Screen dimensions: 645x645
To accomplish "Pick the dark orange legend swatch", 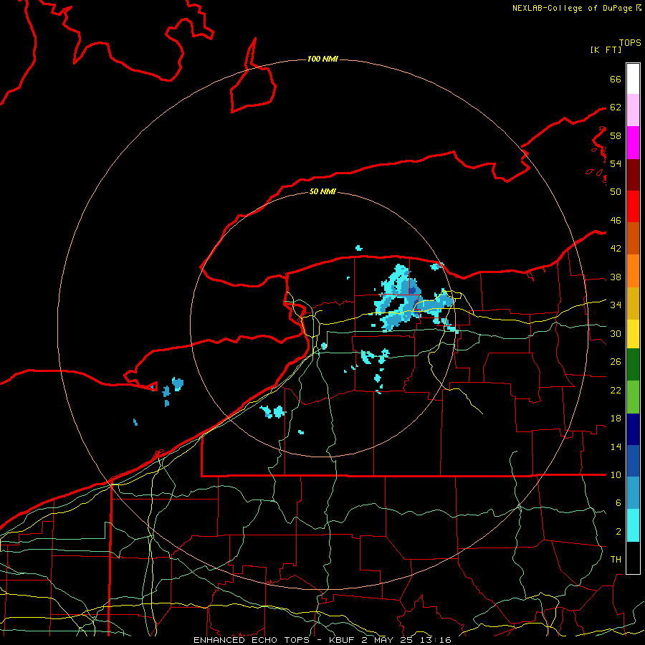I will 633,239.
